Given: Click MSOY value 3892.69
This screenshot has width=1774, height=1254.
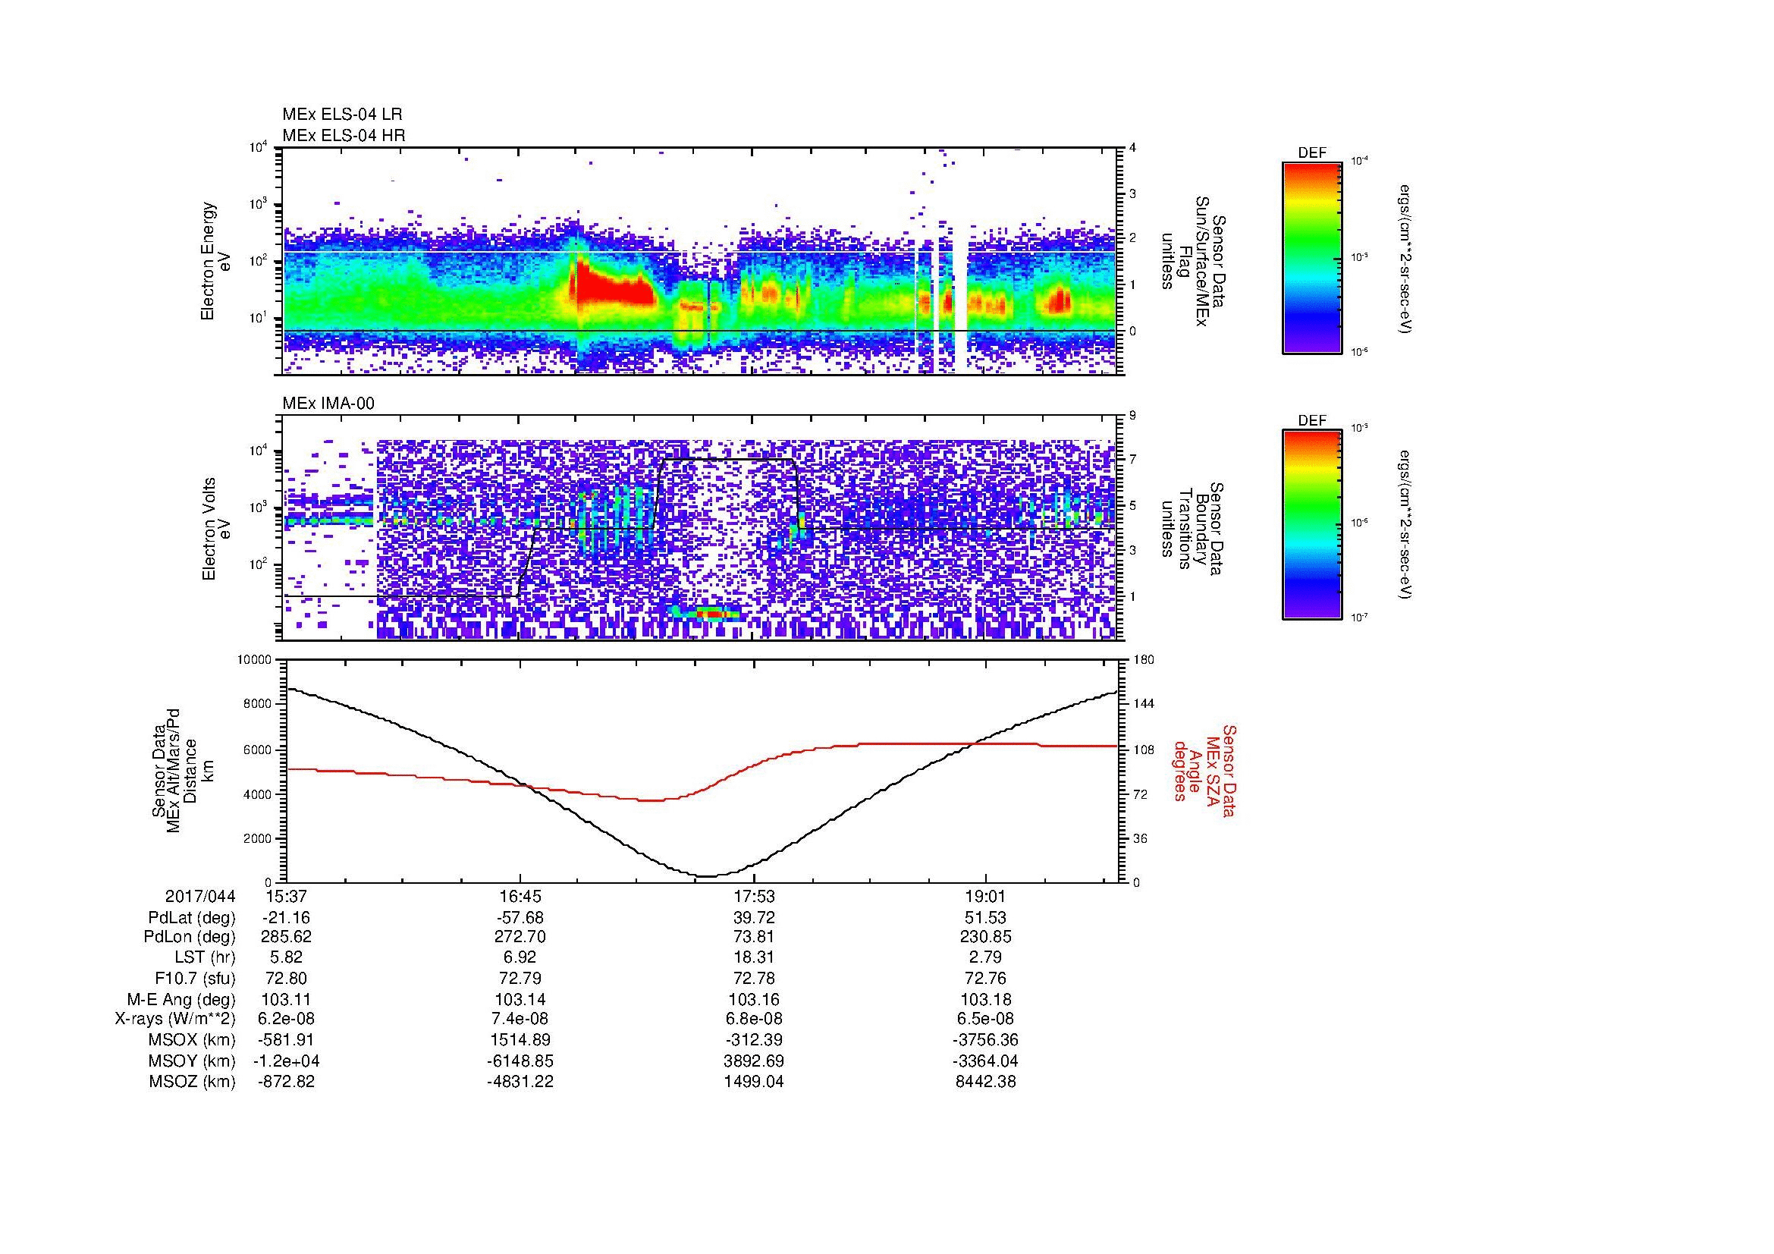Looking at the screenshot, I should pyautogui.click(x=754, y=1061).
